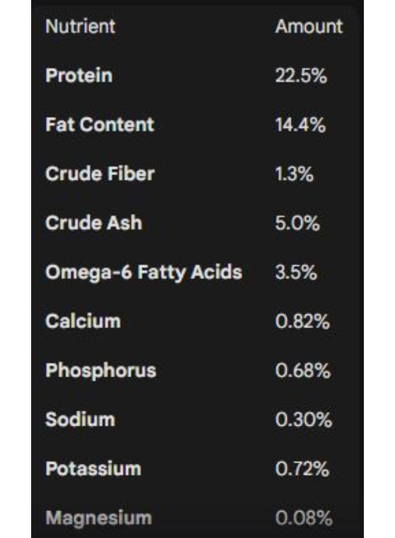Select the Crude Ash row label
Image resolution: width=395 pixels, height=538 pixels.
[93, 223]
